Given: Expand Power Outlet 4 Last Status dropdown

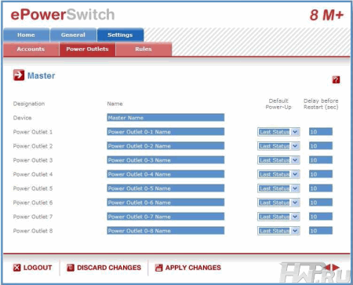Looking at the screenshot, I should [x=278, y=174].
